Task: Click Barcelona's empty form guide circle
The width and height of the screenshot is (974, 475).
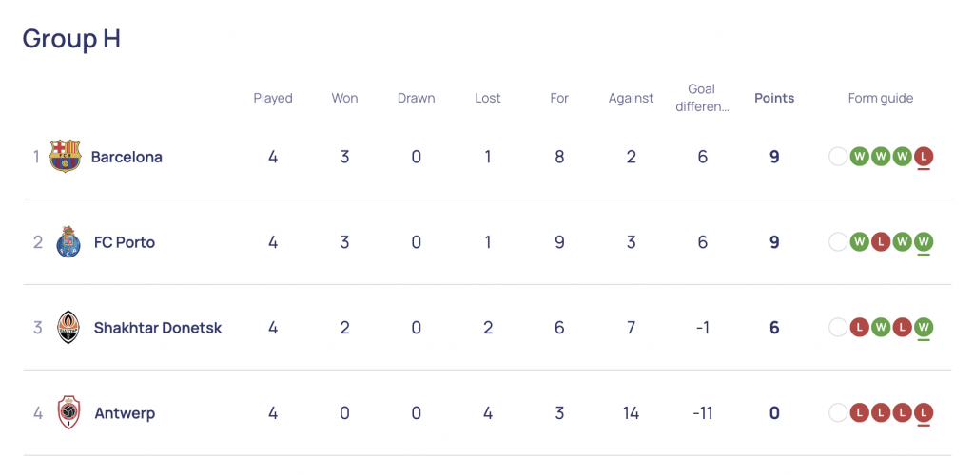Action: [838, 157]
